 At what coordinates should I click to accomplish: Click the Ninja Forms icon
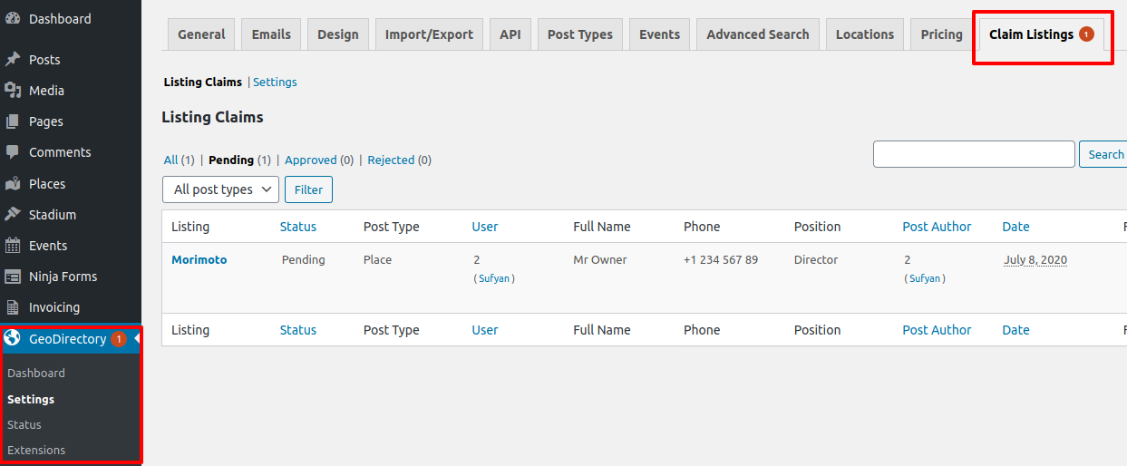tap(13, 277)
